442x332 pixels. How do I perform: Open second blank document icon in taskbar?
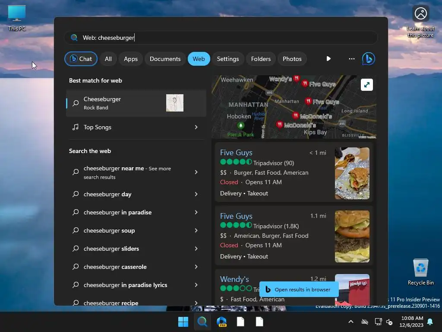[x=259, y=322]
